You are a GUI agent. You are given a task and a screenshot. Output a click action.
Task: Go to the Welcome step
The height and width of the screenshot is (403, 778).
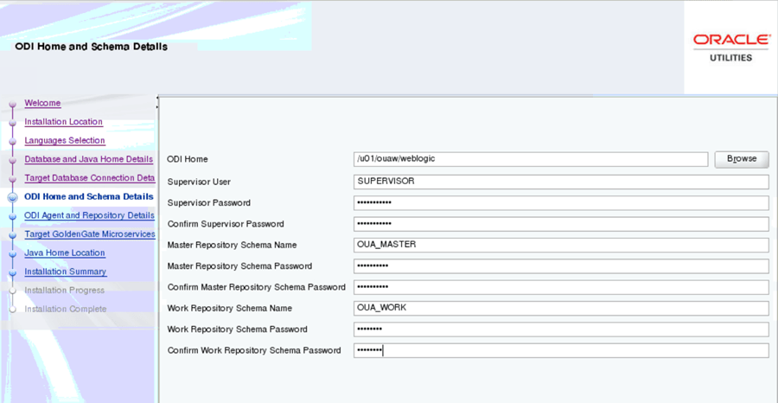42,103
